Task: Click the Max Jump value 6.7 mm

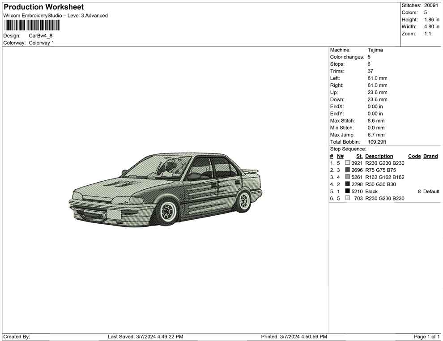Action: 376,135
